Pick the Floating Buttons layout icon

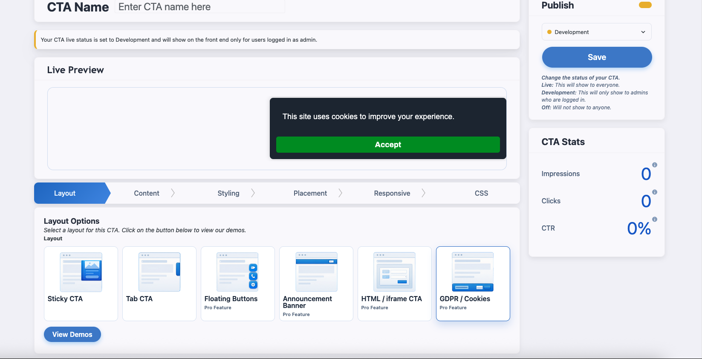point(237,272)
